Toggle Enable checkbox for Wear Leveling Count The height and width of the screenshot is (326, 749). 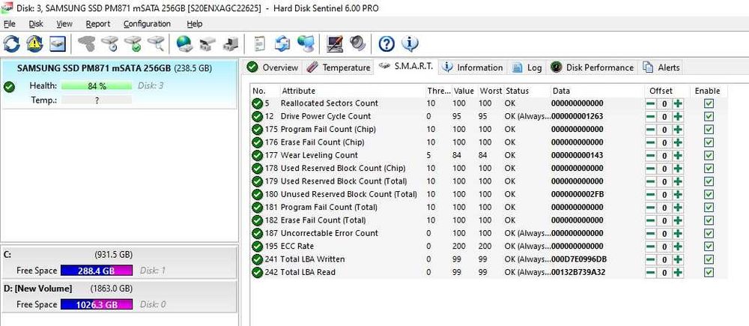[x=709, y=155]
